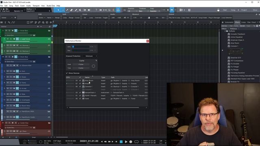The image size is (260, 146).
Task: Open the Timebase Bars dropdown
Action: click(144, 11)
